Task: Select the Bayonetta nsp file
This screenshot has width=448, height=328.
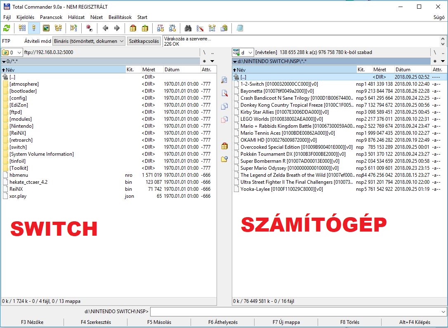Action: (x=340, y=91)
